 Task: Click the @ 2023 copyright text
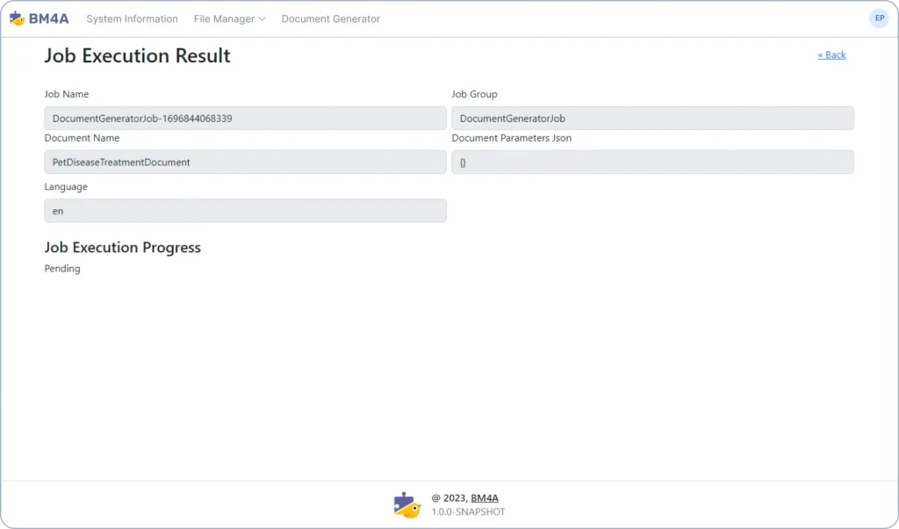(449, 498)
